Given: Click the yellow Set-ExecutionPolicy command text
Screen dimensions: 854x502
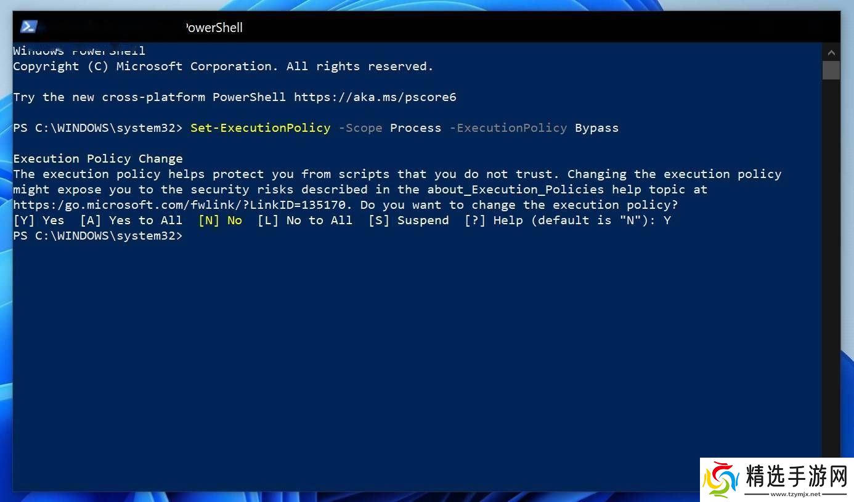Looking at the screenshot, I should click(x=260, y=128).
